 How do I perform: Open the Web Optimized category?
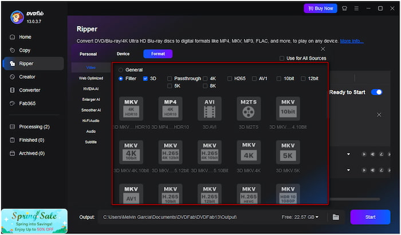(91, 78)
